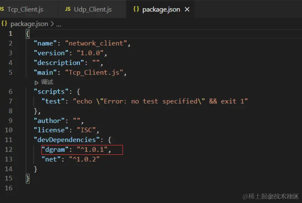Click line number 16 in the gutter

(9, 188)
